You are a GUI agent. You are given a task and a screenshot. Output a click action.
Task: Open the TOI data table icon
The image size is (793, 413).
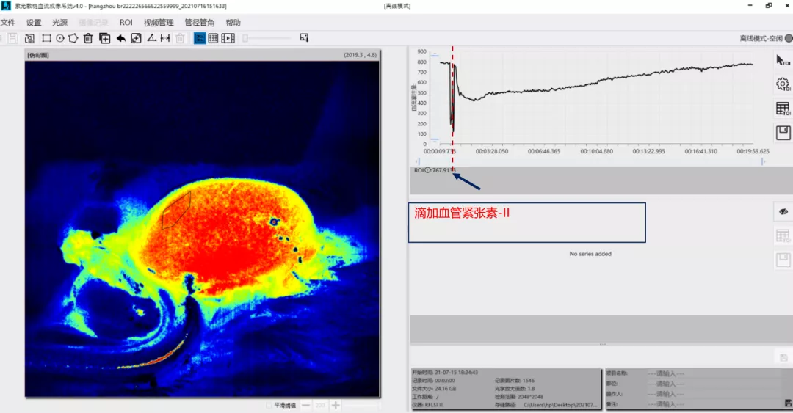pos(783,109)
